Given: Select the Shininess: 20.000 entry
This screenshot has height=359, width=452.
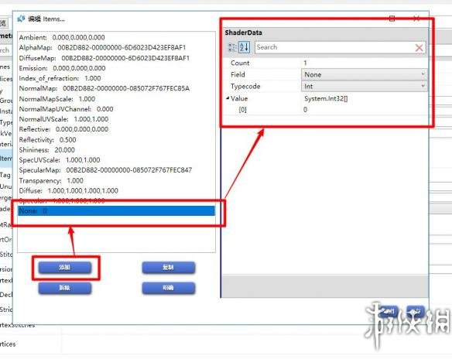Looking at the screenshot, I should click(x=46, y=150).
